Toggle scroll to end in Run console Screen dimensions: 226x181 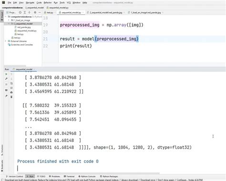[11, 88]
